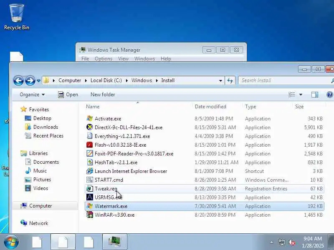
Task: Open the Organize dropdown menu
Action: point(32,95)
